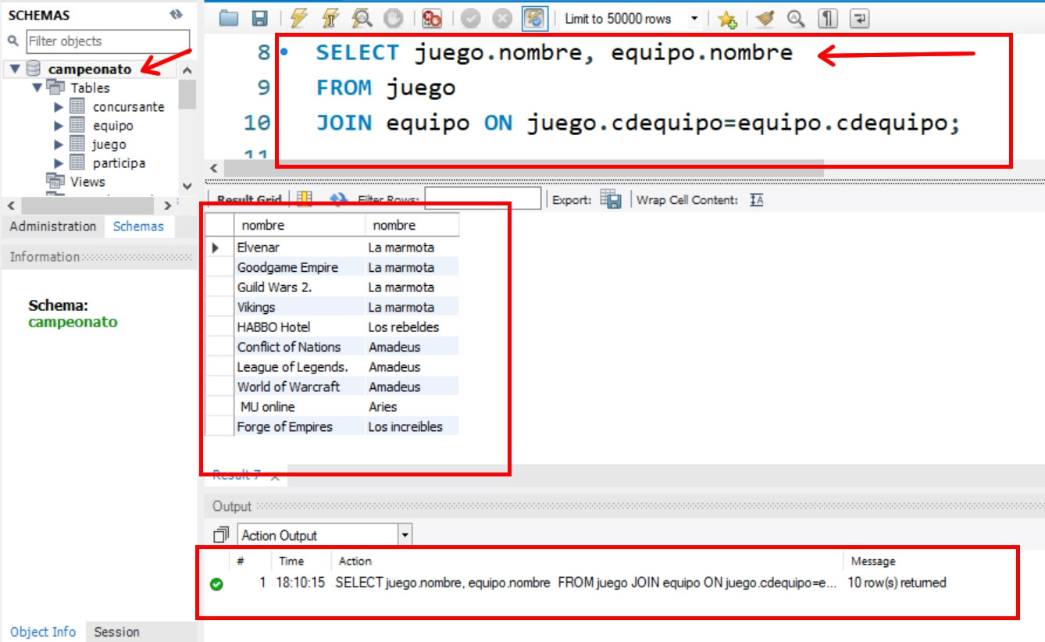Click the concursante table grid icon
The image size is (1045, 642).
pos(77,106)
